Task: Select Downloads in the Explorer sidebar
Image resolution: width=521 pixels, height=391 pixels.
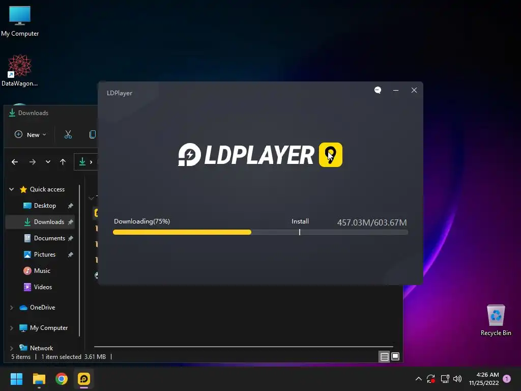Action: (x=49, y=222)
